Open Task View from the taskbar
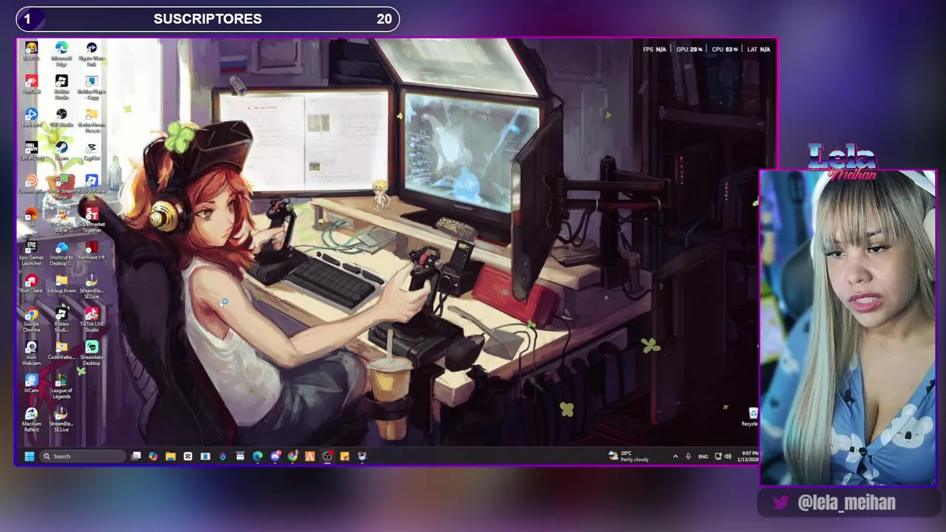 pos(136,457)
